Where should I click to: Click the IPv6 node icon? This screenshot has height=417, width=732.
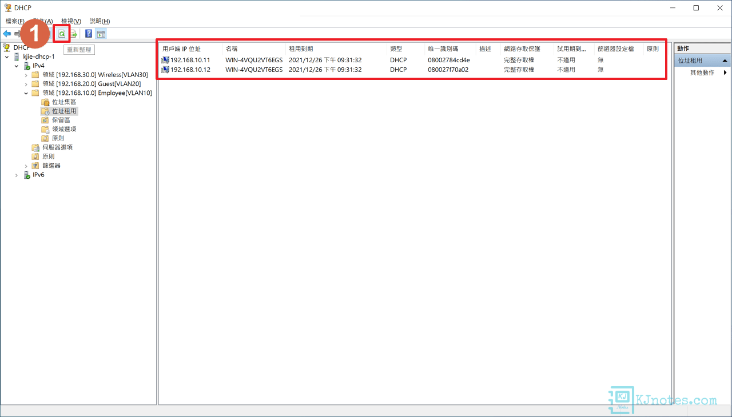point(26,175)
